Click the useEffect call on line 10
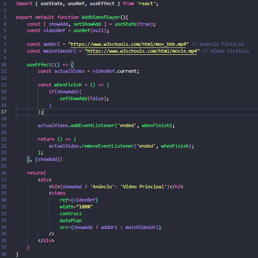Image resolution: width=258 pixels, height=258 pixels. pos(39,65)
